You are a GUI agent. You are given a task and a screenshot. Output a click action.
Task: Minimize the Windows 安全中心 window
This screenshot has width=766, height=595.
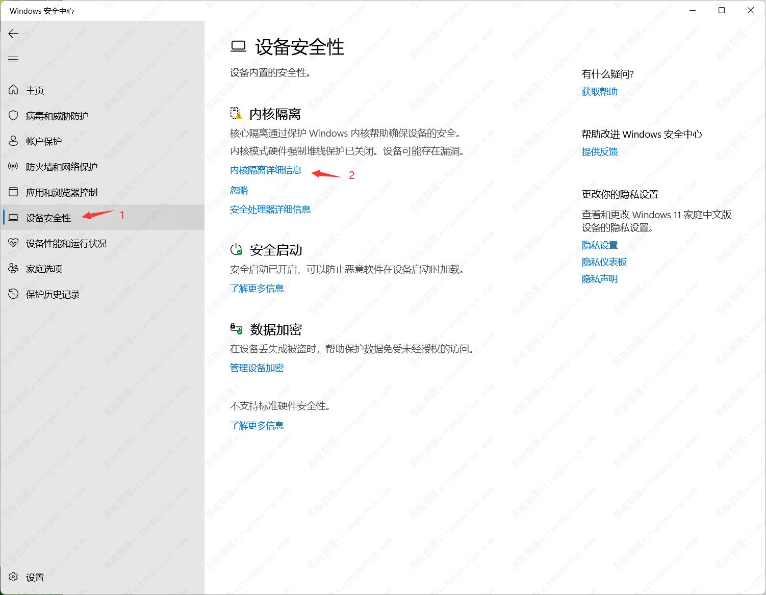point(693,10)
